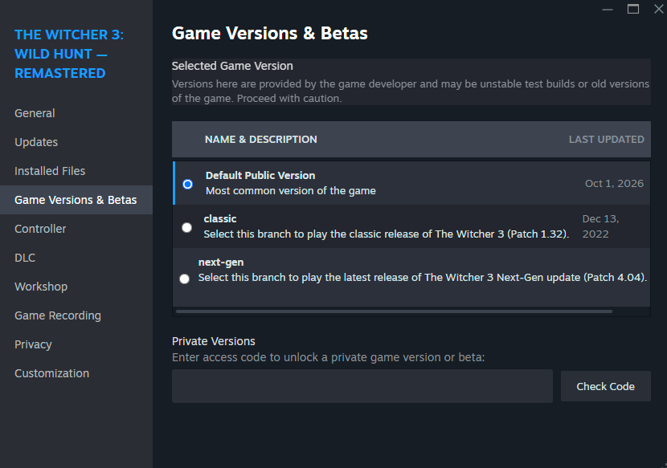Image resolution: width=667 pixels, height=468 pixels.
Task: Click the LAST UPDATED column header
Action: 606,140
